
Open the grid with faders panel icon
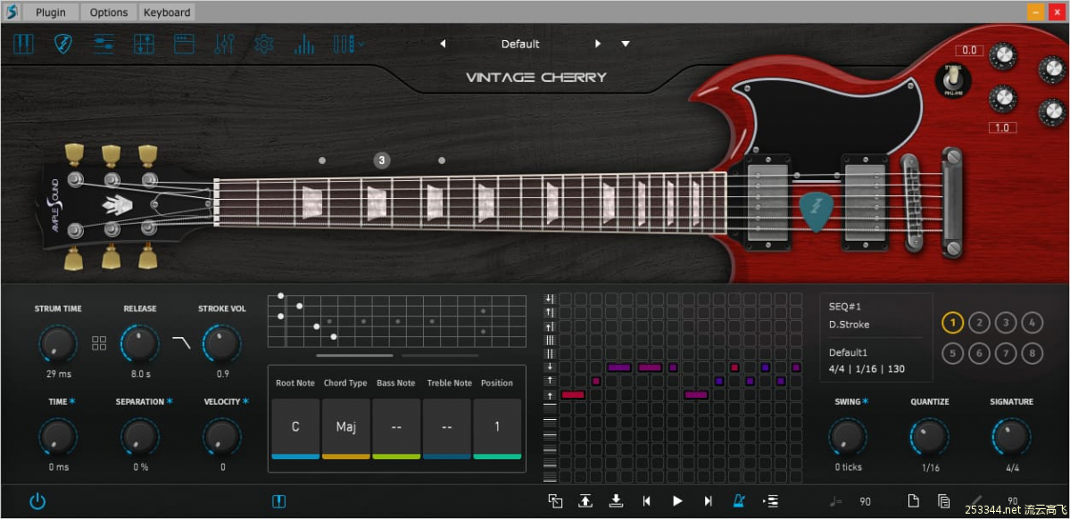pos(144,45)
